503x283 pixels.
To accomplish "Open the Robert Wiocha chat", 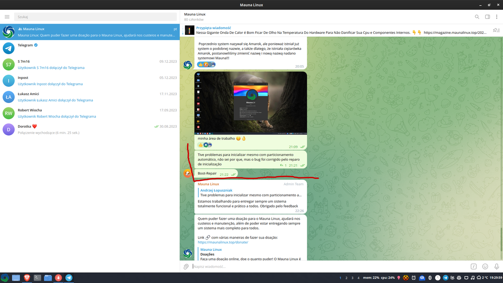I will click(x=90, y=113).
